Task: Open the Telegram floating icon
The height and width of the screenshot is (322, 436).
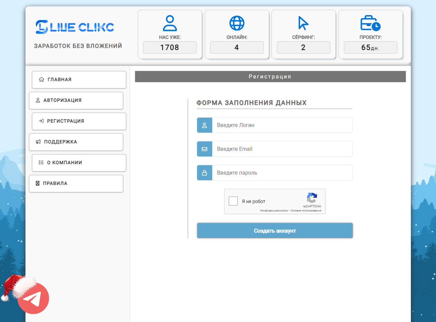Action: coord(33,298)
